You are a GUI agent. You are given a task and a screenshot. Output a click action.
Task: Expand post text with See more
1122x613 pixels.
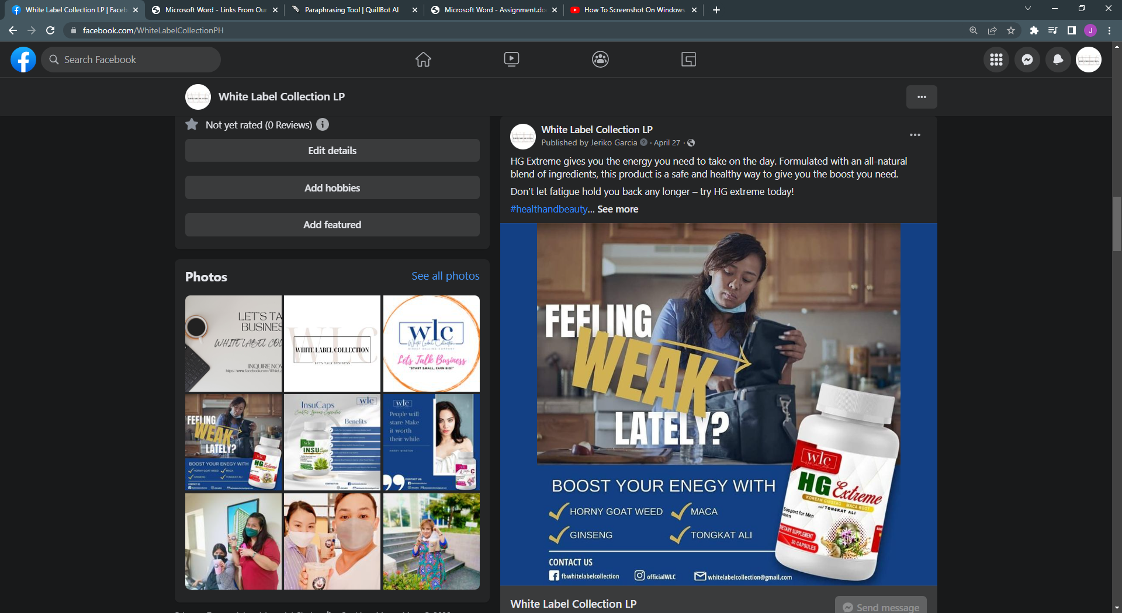click(618, 209)
